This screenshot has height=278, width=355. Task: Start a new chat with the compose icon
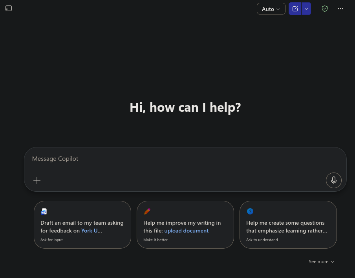[x=295, y=8]
